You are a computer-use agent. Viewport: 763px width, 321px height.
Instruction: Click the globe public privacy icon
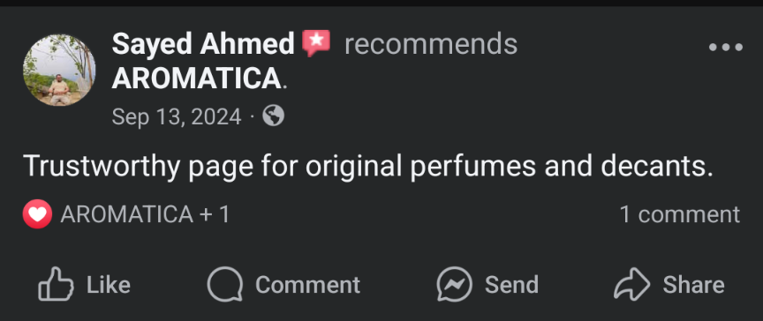coord(274,116)
